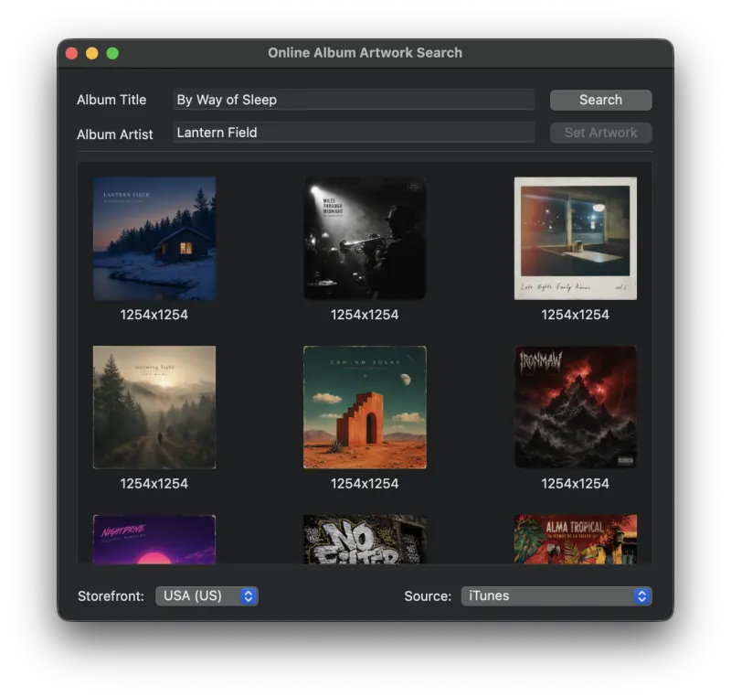
Task: Select the Nightdrive synthwave artwork
Action: [x=154, y=540]
